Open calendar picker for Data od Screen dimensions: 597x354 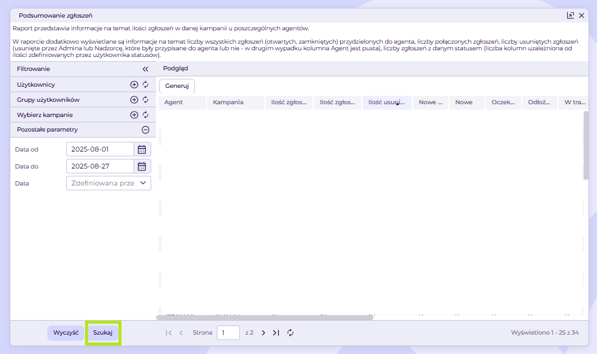click(142, 150)
